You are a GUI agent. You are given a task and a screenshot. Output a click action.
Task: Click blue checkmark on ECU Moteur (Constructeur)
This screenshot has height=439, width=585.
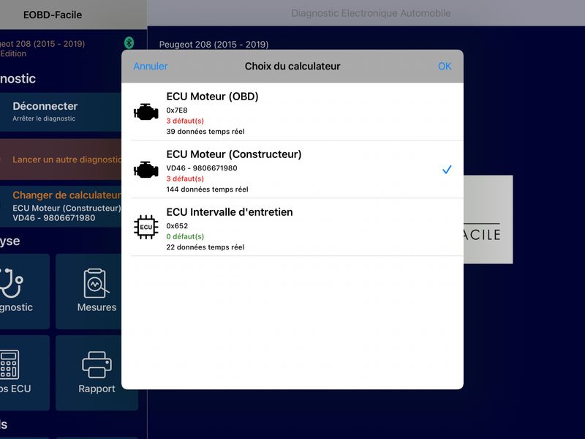click(447, 170)
